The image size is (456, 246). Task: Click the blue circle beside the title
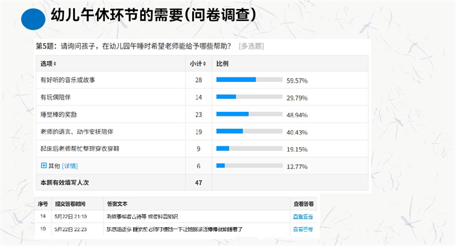[33, 19]
